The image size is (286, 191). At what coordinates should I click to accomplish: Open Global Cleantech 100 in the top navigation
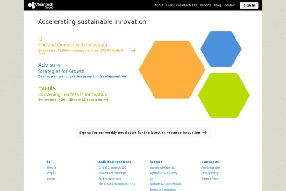pyautogui.click(x=182, y=5)
